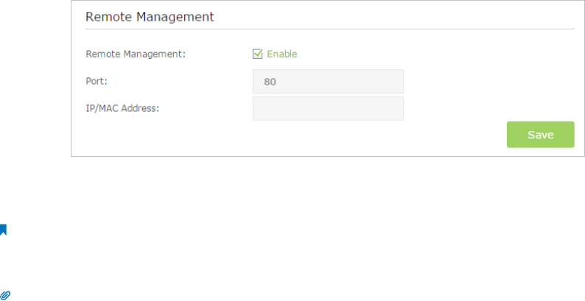585x301 pixels.
Task: Save the remote management settings
Action: pyautogui.click(x=540, y=135)
